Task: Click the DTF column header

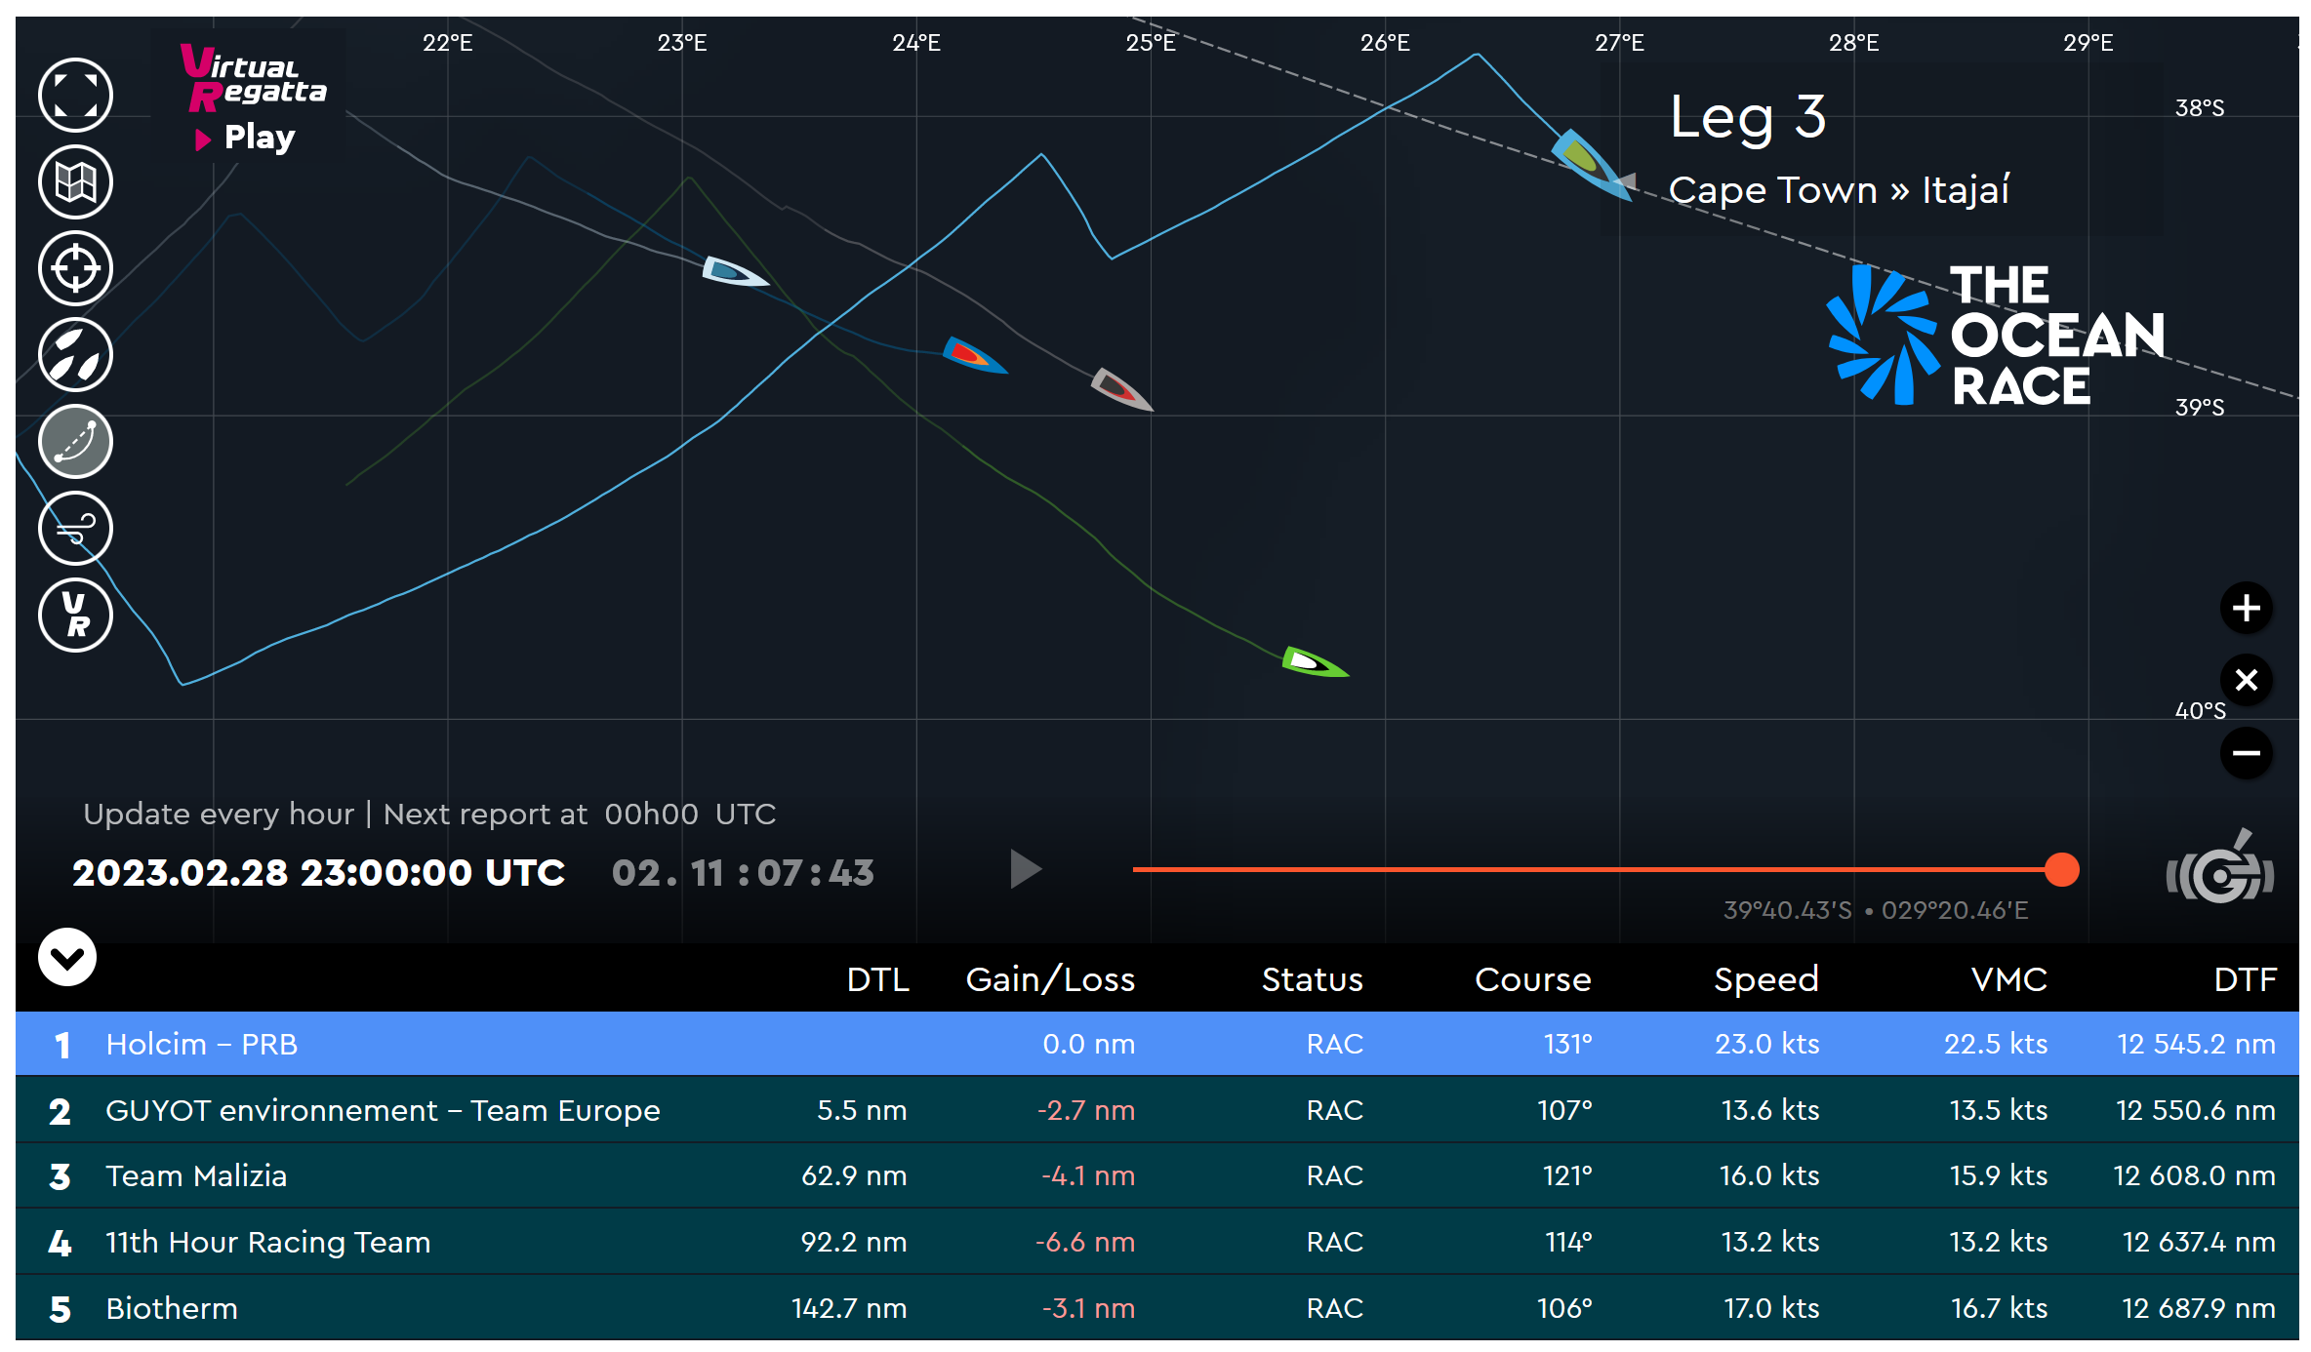Action: click(x=2245, y=979)
